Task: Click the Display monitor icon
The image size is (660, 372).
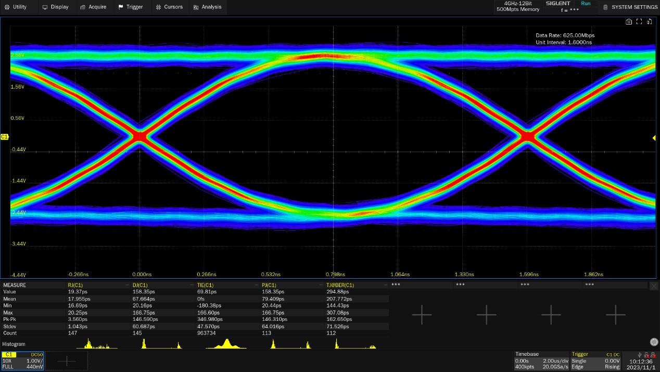Action: click(x=45, y=7)
